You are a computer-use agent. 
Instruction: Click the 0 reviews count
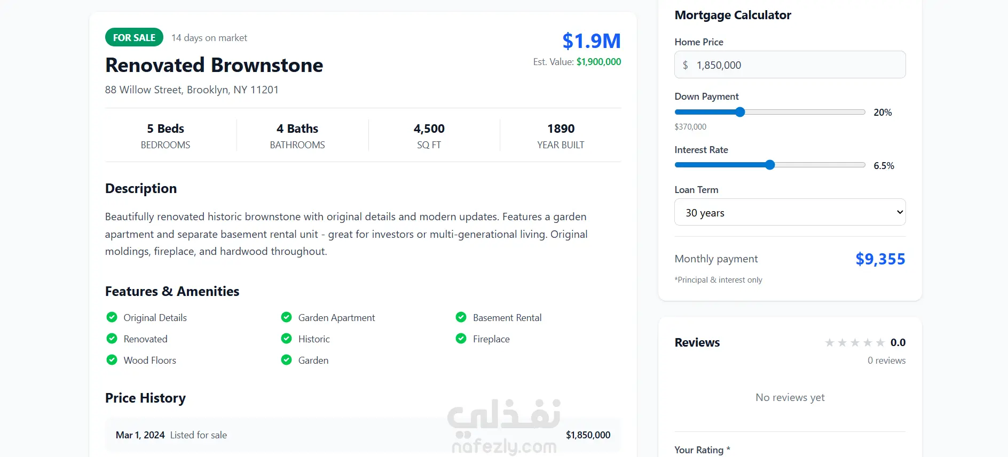[887, 360]
